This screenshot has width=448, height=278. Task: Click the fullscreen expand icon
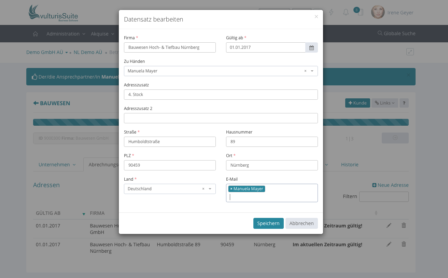[410, 52]
